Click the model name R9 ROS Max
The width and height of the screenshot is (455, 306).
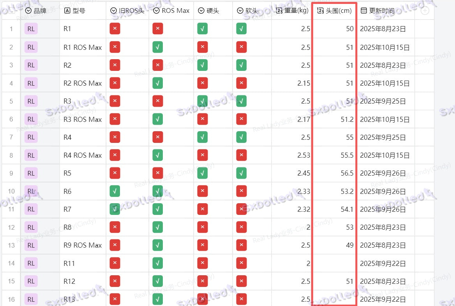(83, 245)
